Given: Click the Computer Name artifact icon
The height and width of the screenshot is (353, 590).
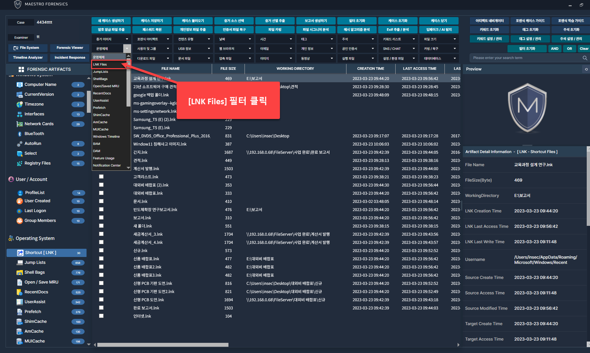Looking at the screenshot, I should (x=20, y=85).
